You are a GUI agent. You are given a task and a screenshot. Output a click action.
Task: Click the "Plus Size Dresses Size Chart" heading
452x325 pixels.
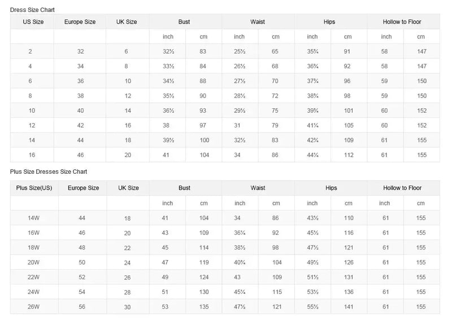click(49, 171)
